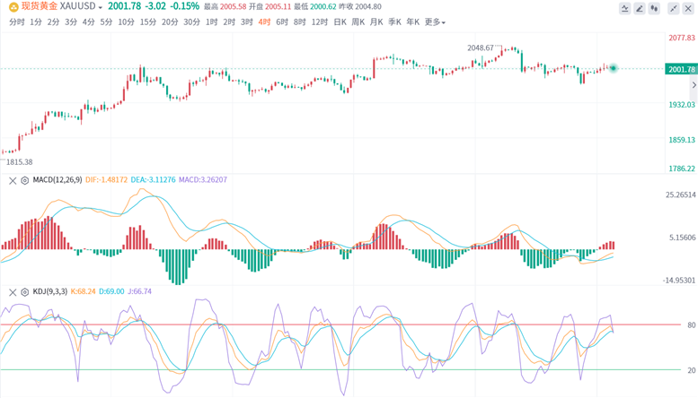Select the 1时 timeframe tab

coord(211,22)
